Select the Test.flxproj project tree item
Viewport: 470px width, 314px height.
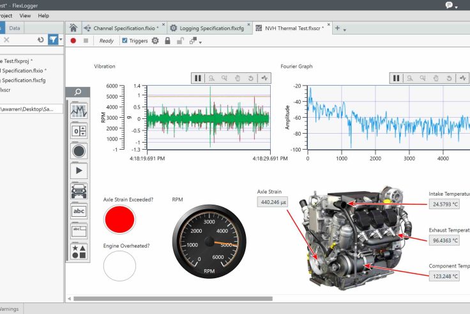[x=16, y=61]
